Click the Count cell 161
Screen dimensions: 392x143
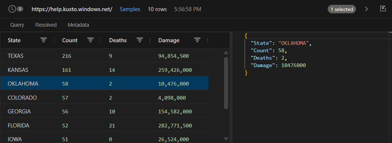(67, 70)
